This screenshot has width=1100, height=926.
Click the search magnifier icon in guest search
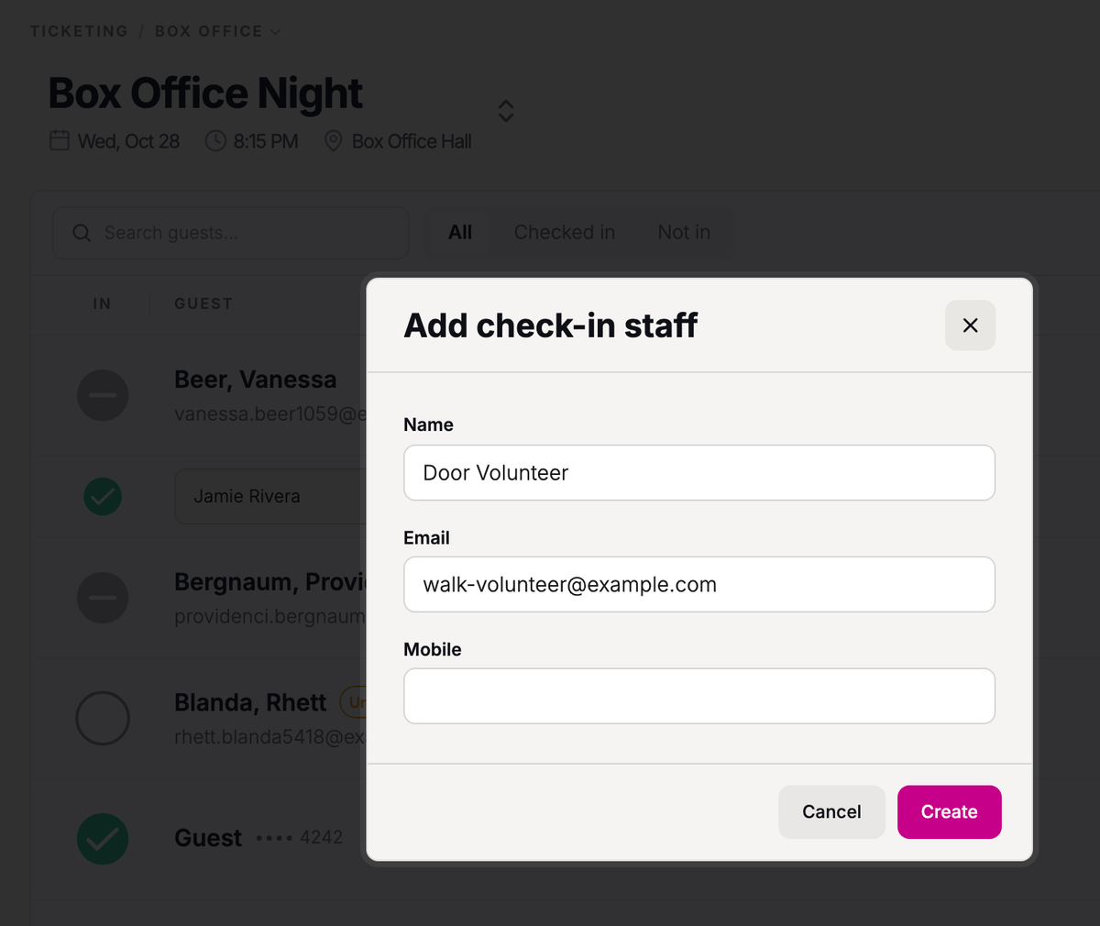click(82, 233)
